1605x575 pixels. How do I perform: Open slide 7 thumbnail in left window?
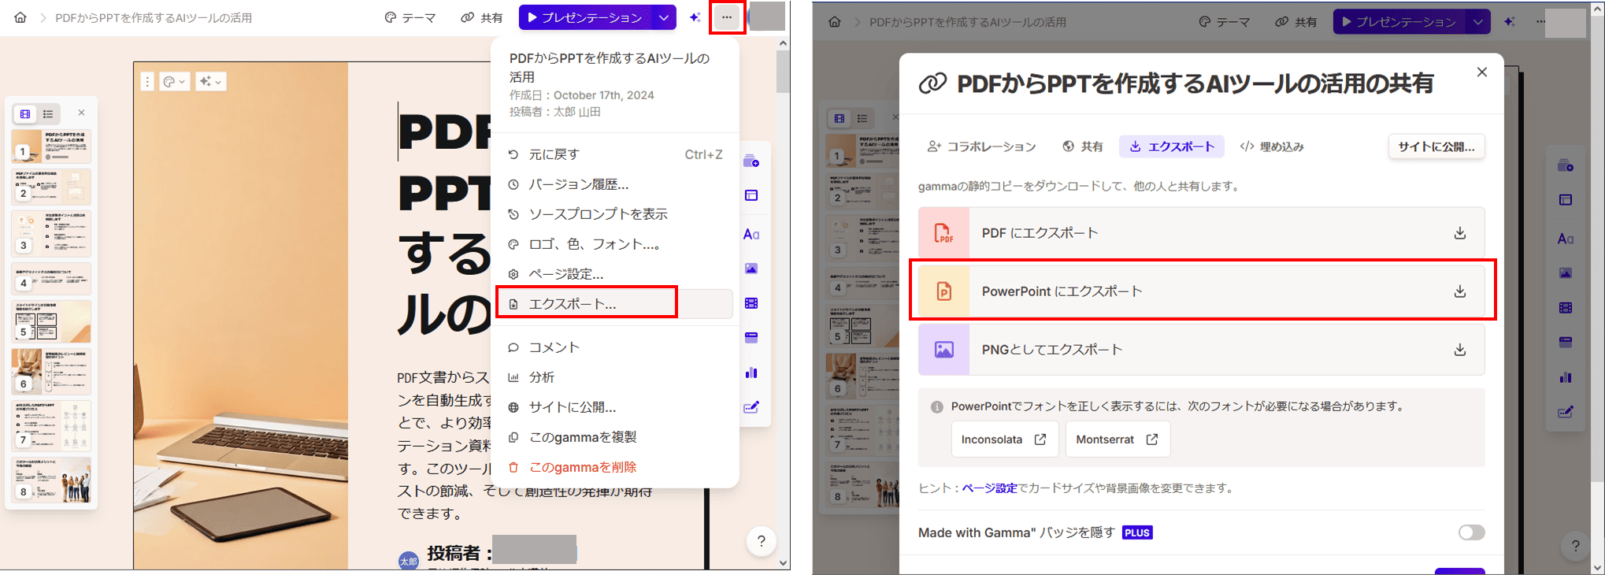51,426
